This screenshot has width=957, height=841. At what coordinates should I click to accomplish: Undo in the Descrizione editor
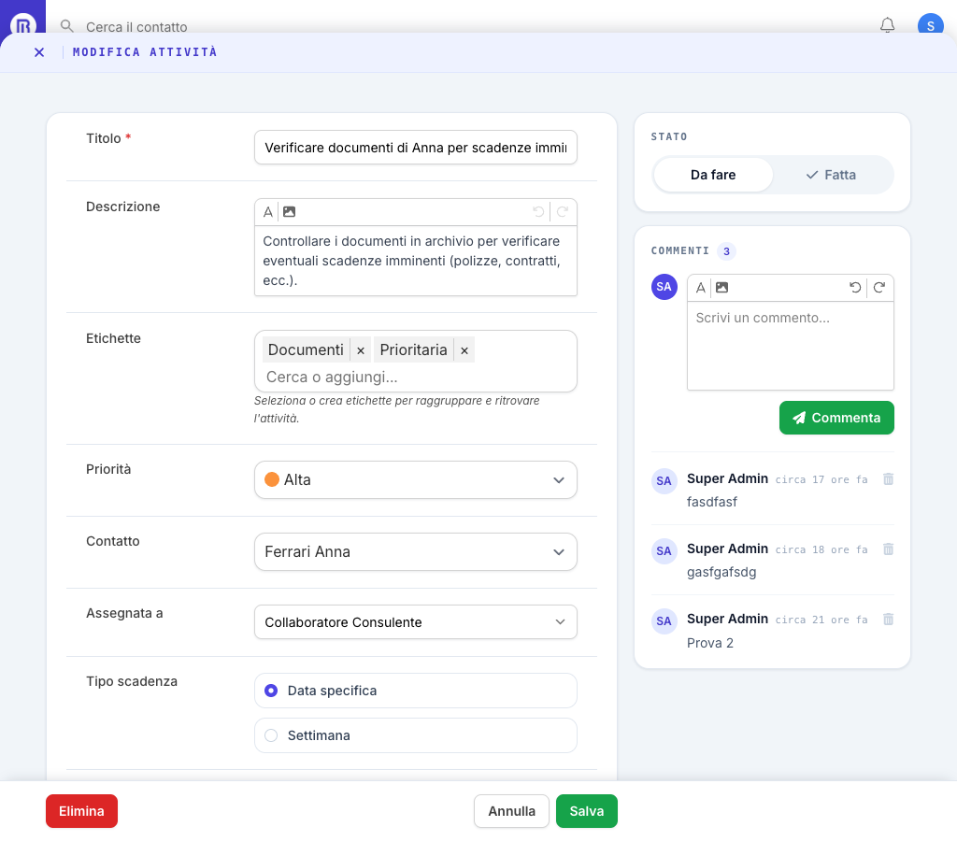pyautogui.click(x=538, y=212)
